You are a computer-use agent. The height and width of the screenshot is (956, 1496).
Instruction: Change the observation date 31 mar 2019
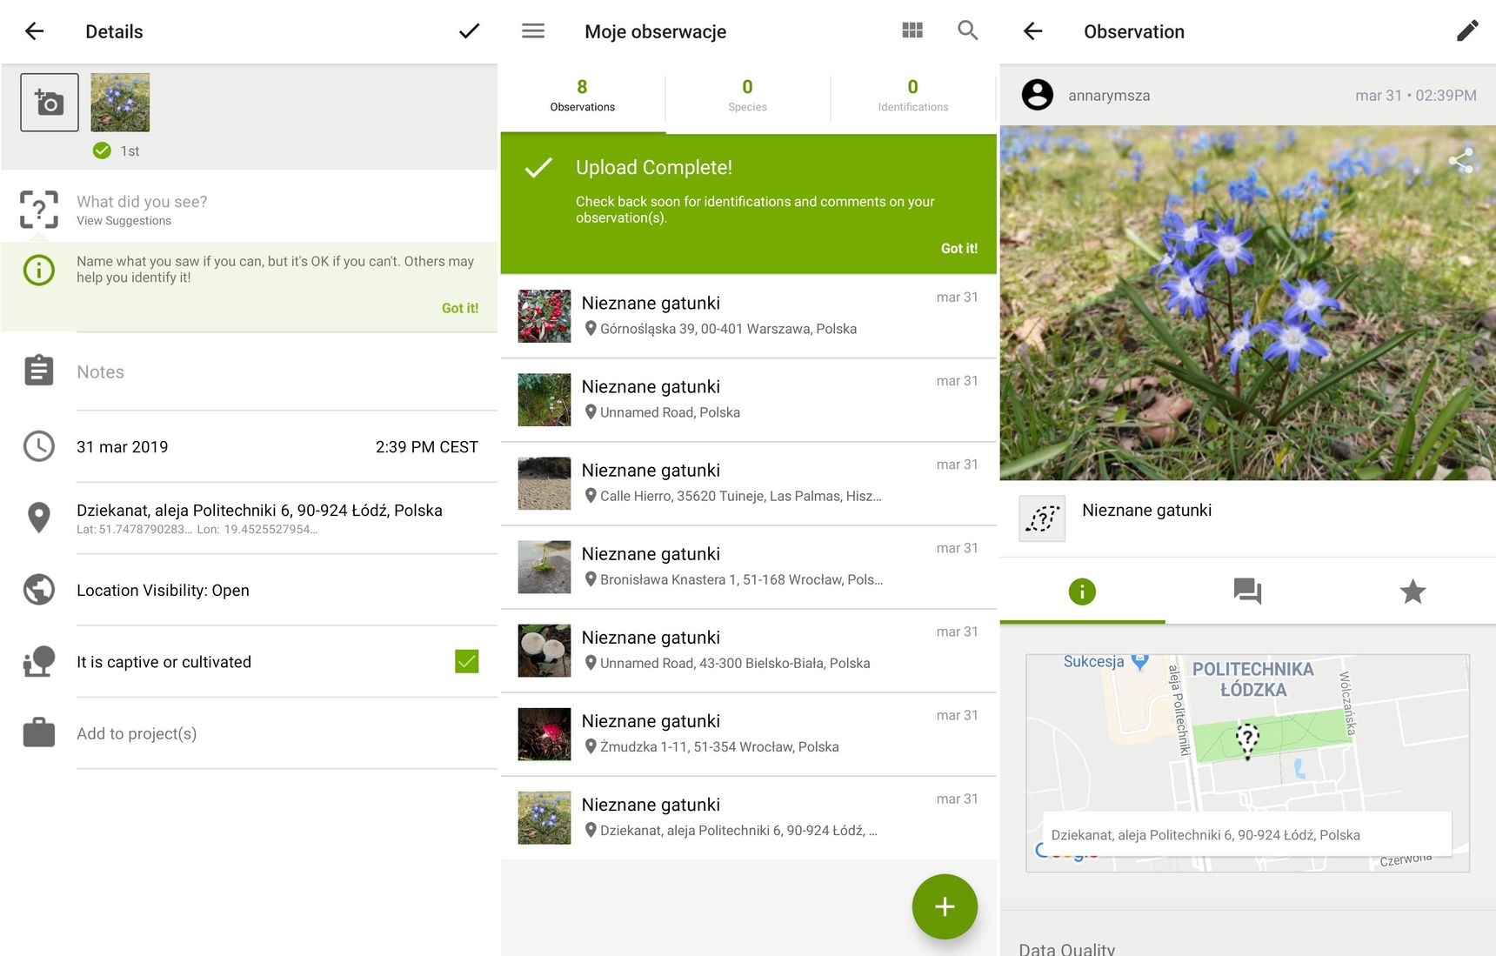123,447
